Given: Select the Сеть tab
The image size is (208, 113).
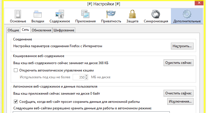Looking at the screenshot, I should click(25, 30).
